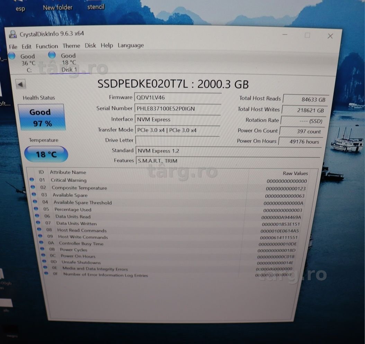The width and height of the screenshot is (365, 344).
Task: Click the Transfer Mode field
Action: coord(178,130)
